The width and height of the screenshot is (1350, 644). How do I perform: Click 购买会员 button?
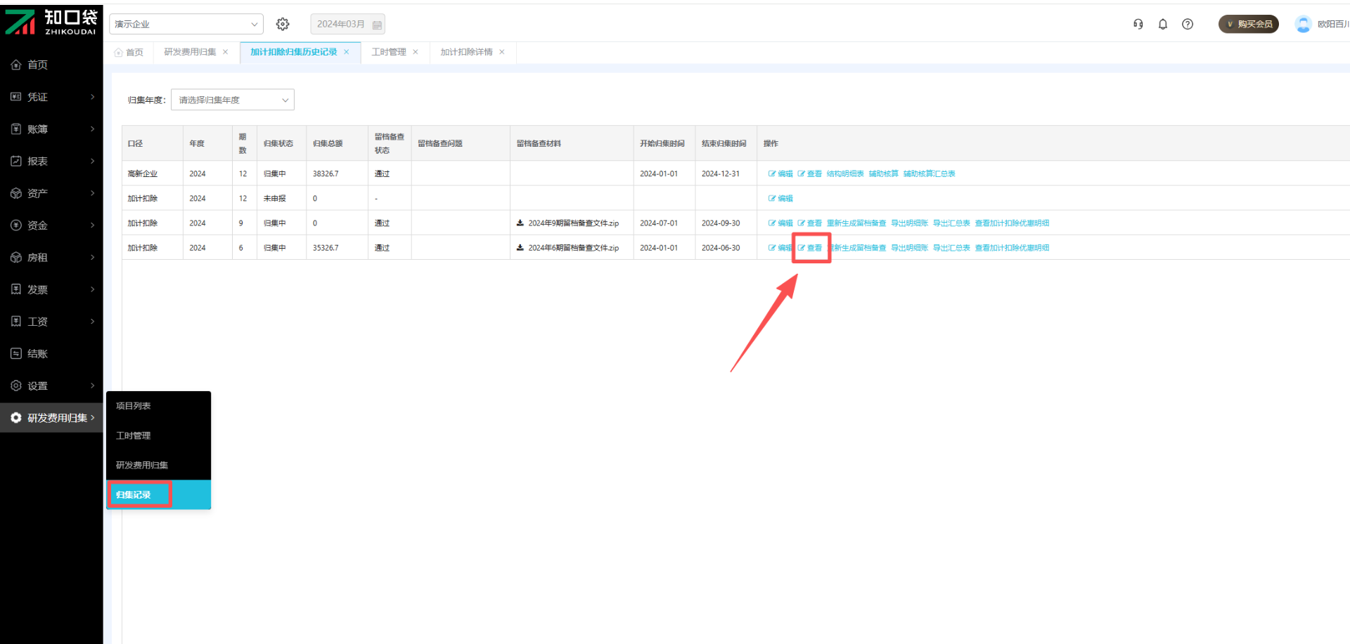(x=1249, y=25)
